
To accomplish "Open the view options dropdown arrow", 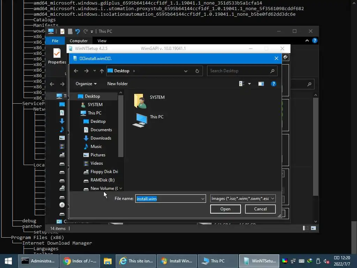I will 250,84.
